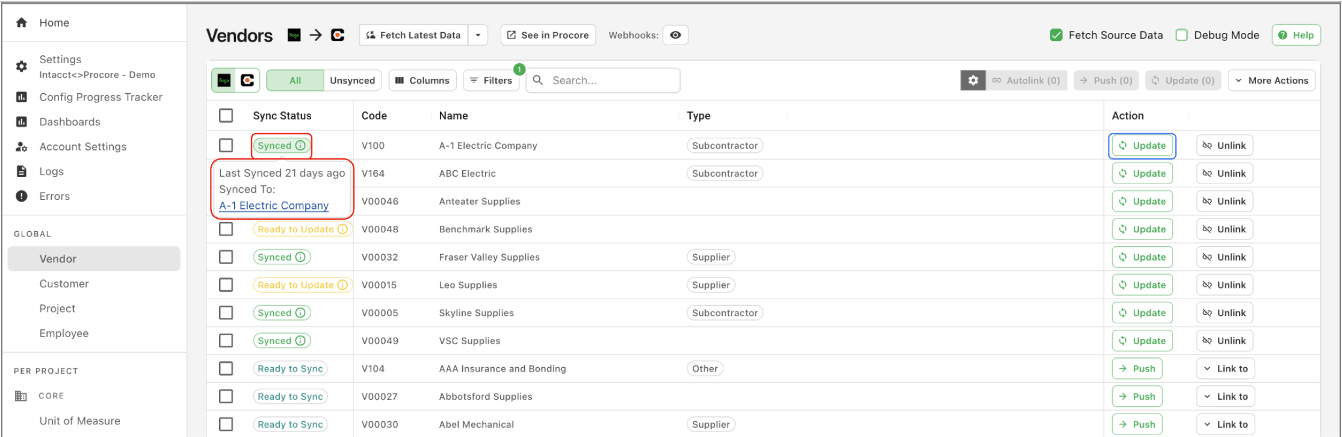Check the A-1 Electric Company row
This screenshot has height=437, width=1342.
[x=226, y=145]
